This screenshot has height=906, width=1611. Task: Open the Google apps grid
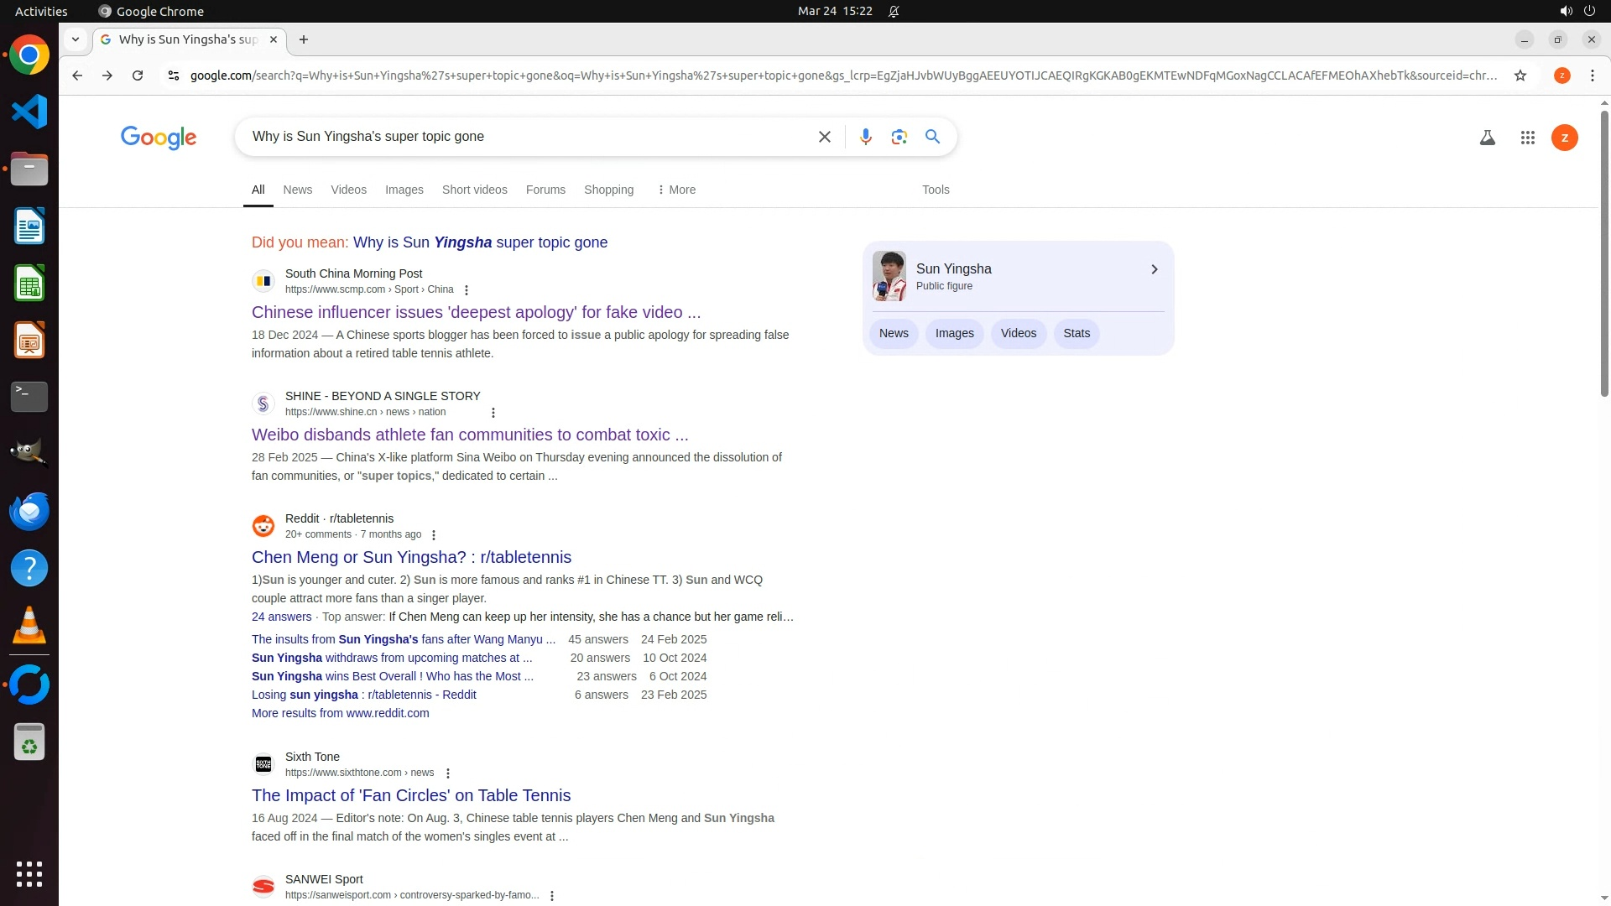[1527, 138]
